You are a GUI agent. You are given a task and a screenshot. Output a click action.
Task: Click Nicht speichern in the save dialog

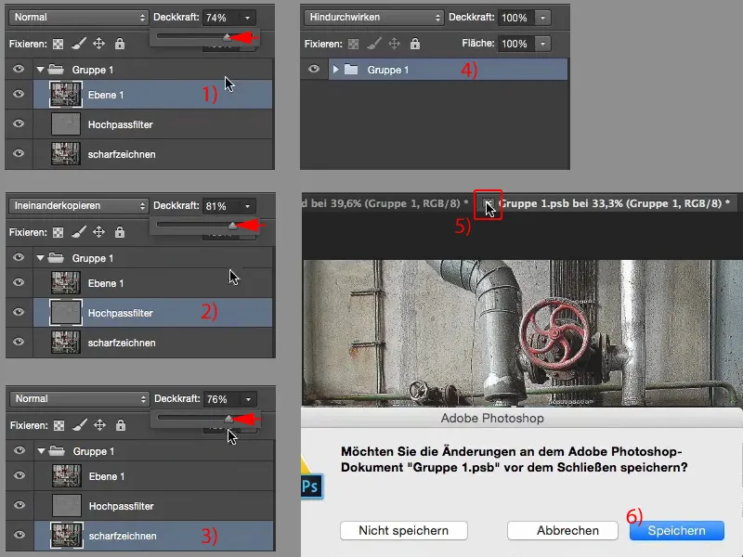pyautogui.click(x=404, y=530)
